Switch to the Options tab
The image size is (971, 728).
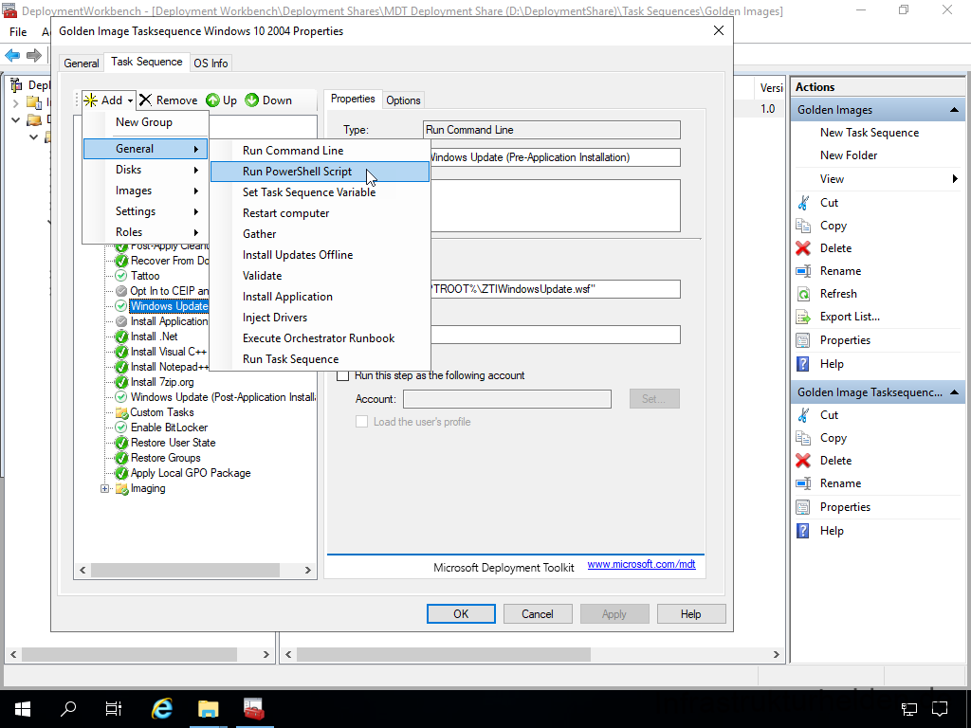coord(403,100)
